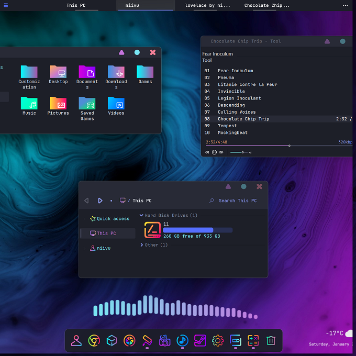Open the camera app in dock

pyautogui.click(x=165, y=341)
